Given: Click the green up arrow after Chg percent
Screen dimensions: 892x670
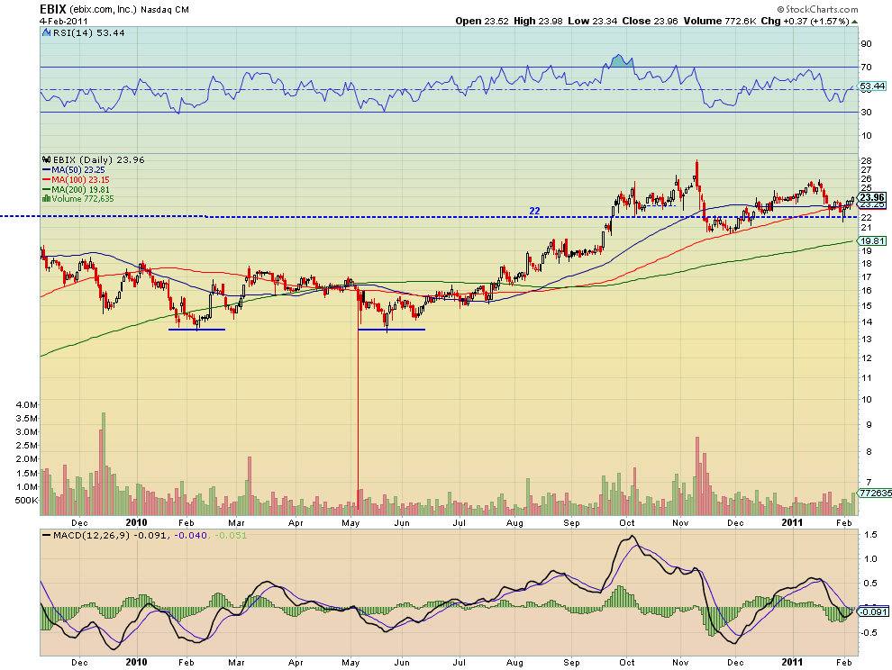Looking at the screenshot, I should coord(854,22).
